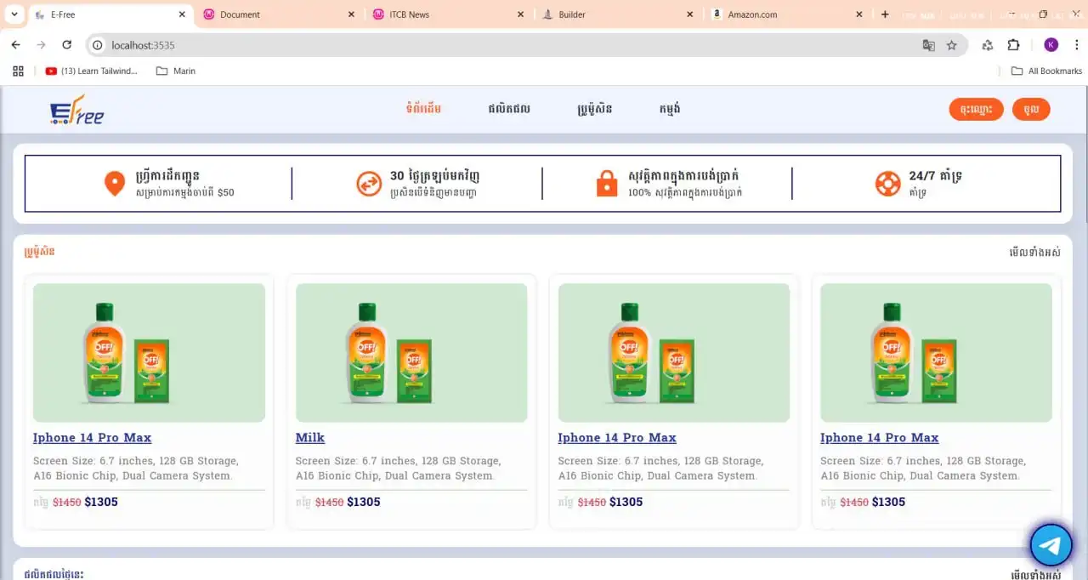The image size is (1088, 580).
Task: Switch to the Document tab
Action: 280,14
